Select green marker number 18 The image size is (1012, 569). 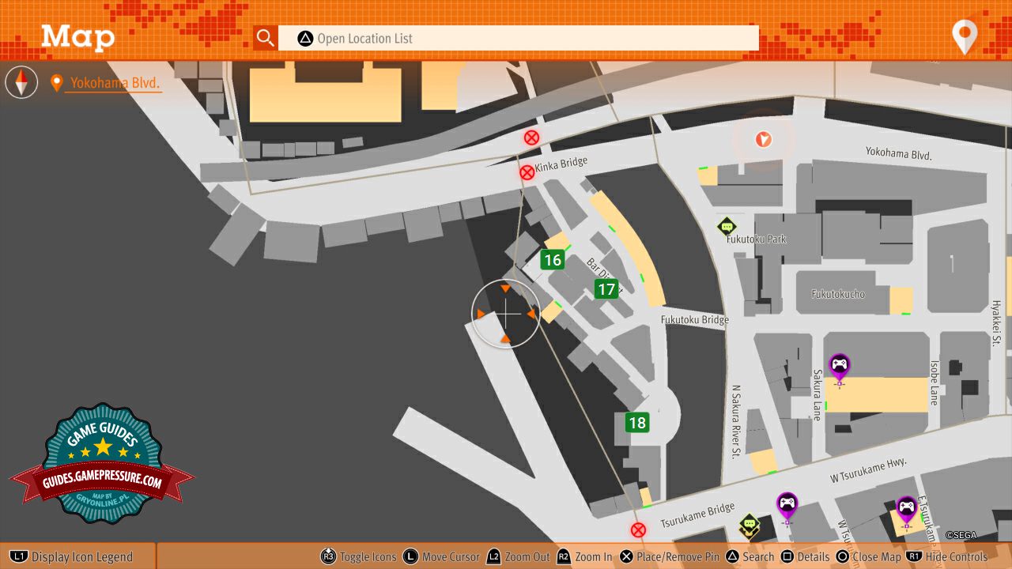pos(637,423)
